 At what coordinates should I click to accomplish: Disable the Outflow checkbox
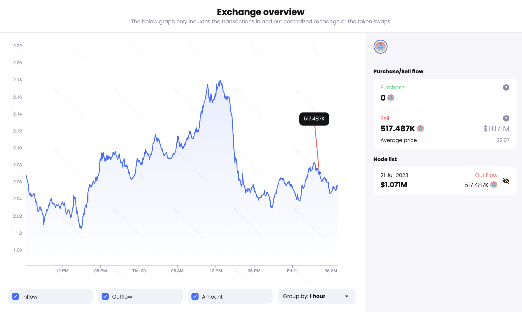pyautogui.click(x=105, y=296)
